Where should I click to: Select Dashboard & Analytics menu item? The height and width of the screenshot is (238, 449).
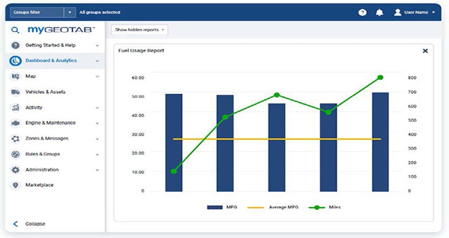[x=51, y=61]
